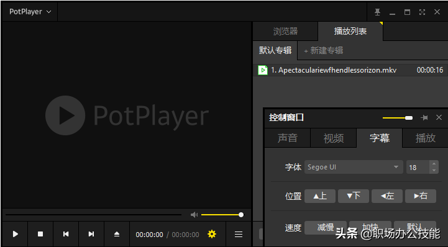Click the font size field showing 18

418,167
